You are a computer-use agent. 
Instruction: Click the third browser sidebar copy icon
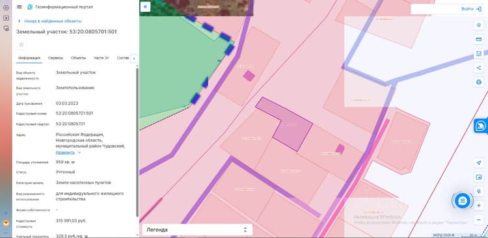6,29
